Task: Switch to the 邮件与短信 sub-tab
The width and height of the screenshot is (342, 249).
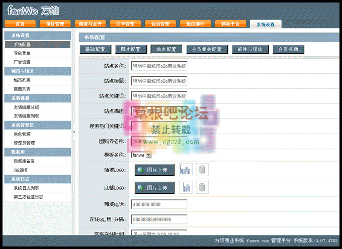Action: tap(250, 49)
